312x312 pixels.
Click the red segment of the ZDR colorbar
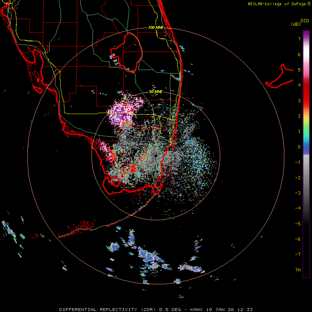[306, 94]
